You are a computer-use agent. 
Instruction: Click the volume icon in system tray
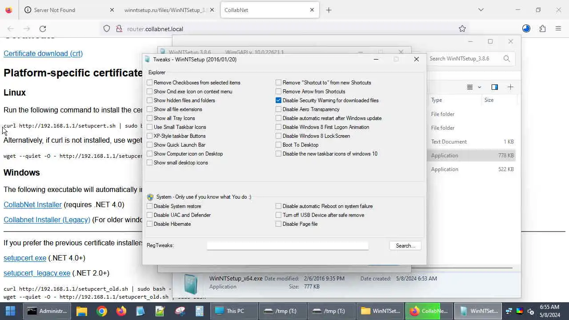pos(530,311)
